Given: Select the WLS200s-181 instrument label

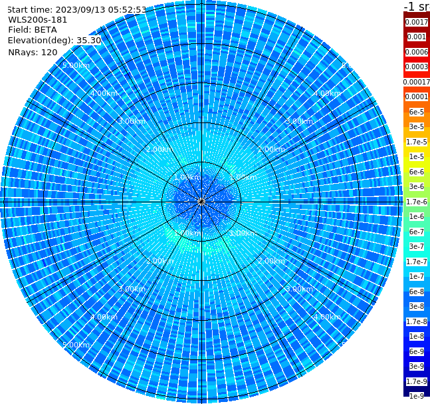Looking at the screenshot, I should 38,20.
